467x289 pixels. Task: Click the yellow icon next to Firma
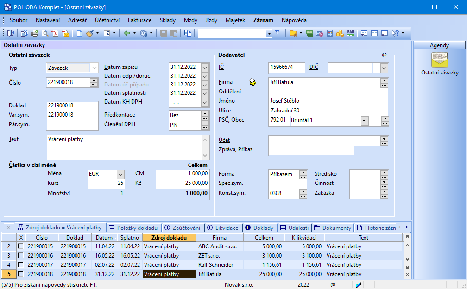coord(252,82)
